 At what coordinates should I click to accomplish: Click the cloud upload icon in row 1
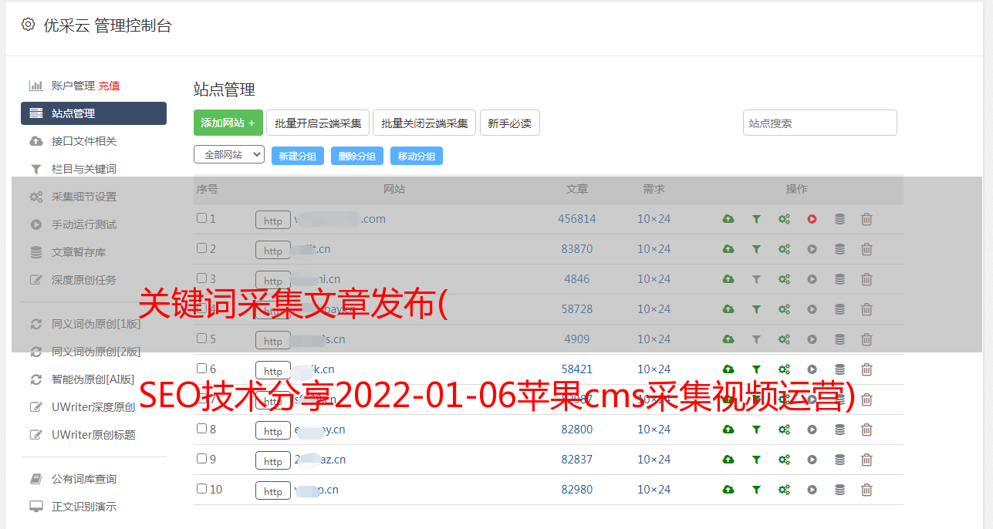pyautogui.click(x=728, y=219)
